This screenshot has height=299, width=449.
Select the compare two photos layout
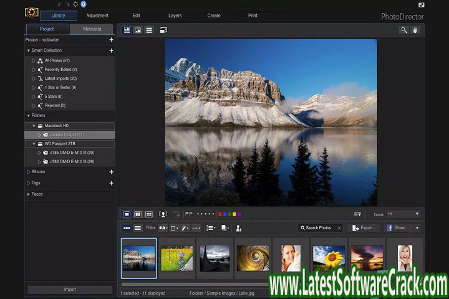coord(138,214)
